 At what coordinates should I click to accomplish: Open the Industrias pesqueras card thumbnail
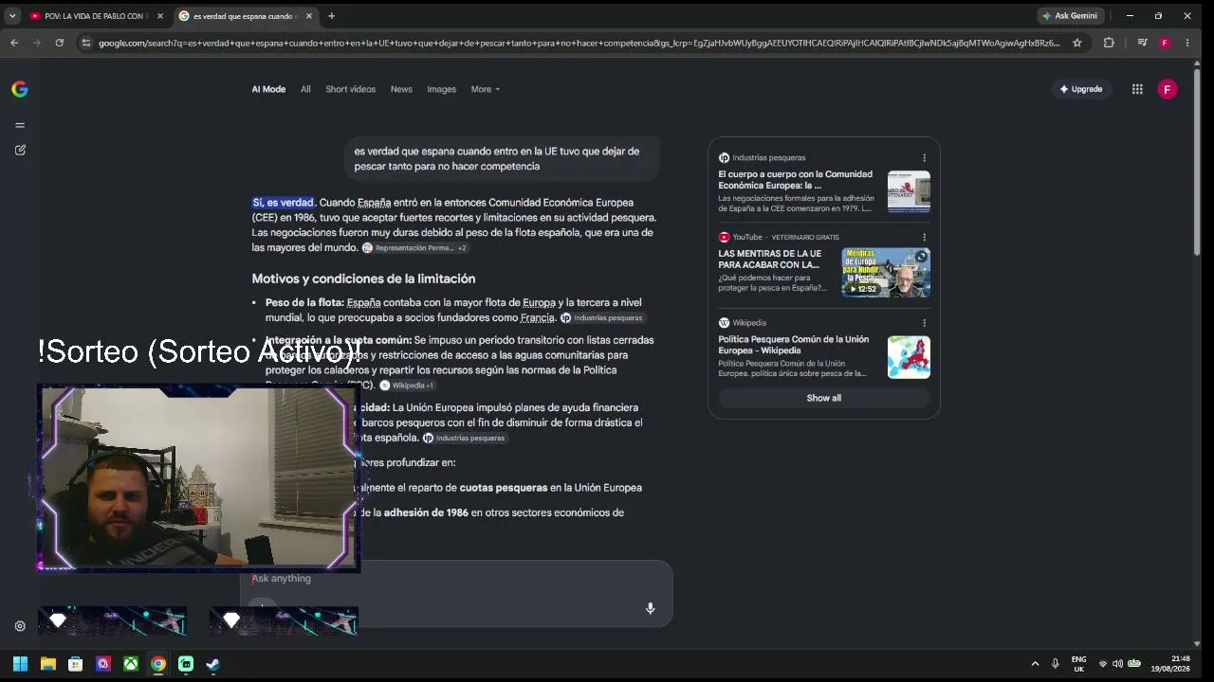pyautogui.click(x=909, y=191)
